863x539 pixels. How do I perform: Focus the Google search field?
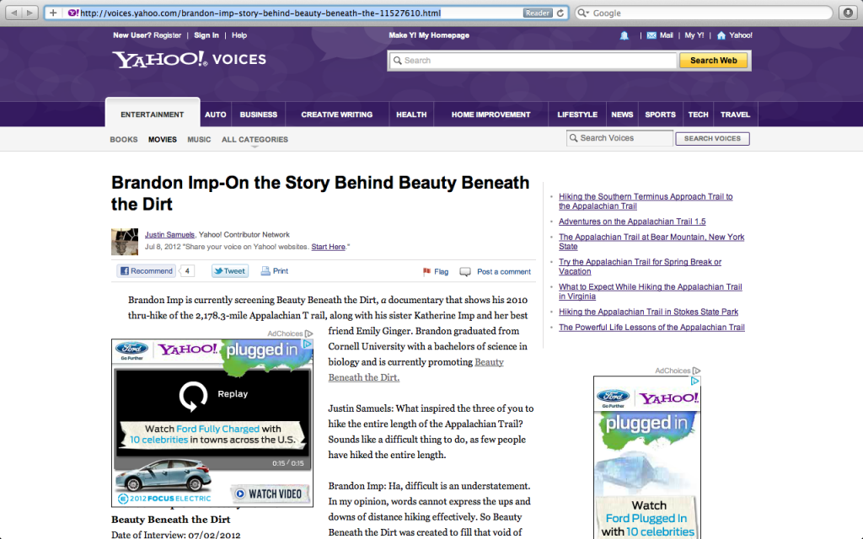[x=704, y=13]
